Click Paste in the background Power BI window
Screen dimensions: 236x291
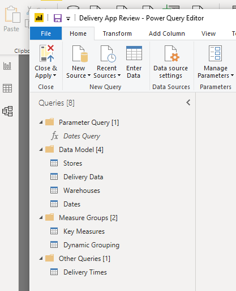12,19
